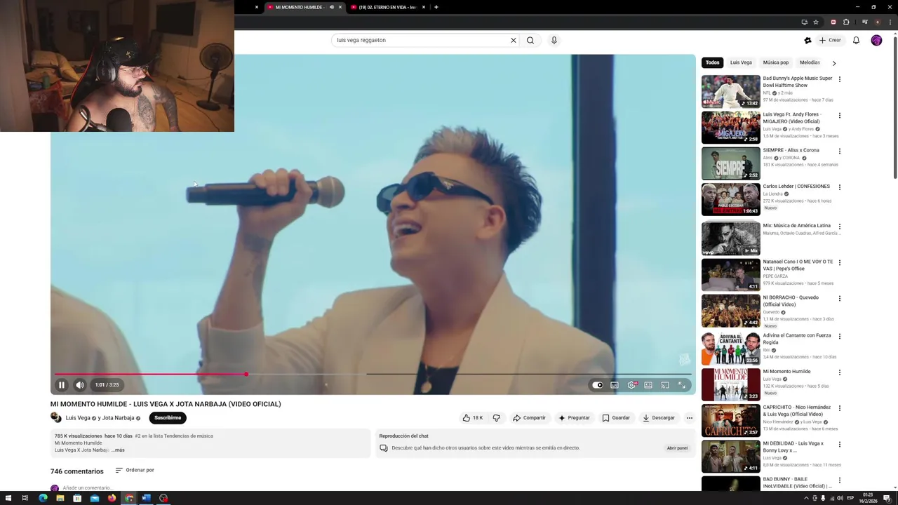
Task: Click Abrir panel for chat replay
Action: tap(677, 448)
